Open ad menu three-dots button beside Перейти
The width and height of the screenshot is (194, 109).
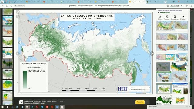147,102
